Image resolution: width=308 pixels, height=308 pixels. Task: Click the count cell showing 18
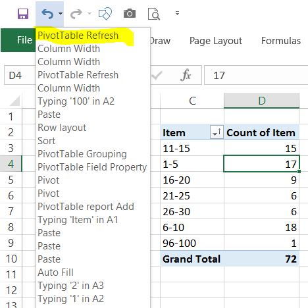click(261, 227)
